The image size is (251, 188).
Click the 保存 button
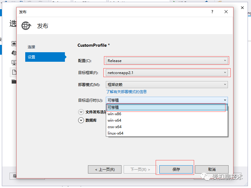[x=176, y=170]
